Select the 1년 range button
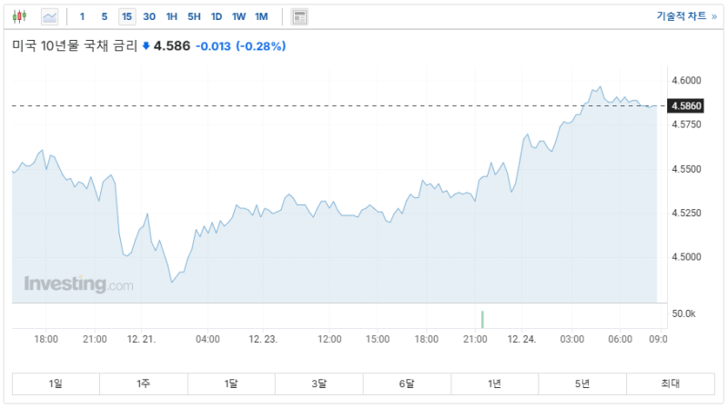The image size is (728, 408). pos(494,383)
